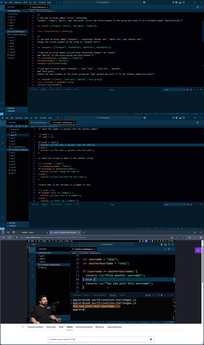Open Reviews tab on Udemy page
Image resolution: width=204 pixels, height=345 pixels.
tap(100, 327)
